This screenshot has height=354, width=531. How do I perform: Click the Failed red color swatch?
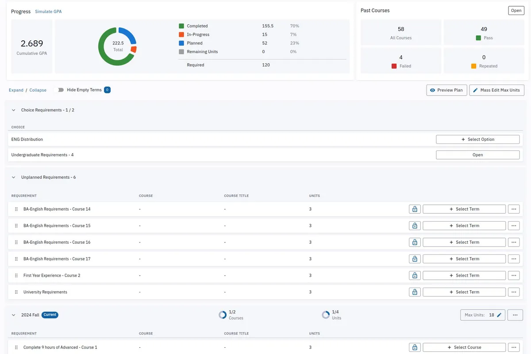click(x=394, y=66)
